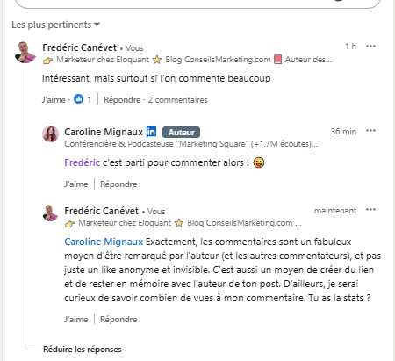Click the LinkedIn badge next to Caroline Mignaux
The width and height of the screenshot is (395, 361).
151,132
